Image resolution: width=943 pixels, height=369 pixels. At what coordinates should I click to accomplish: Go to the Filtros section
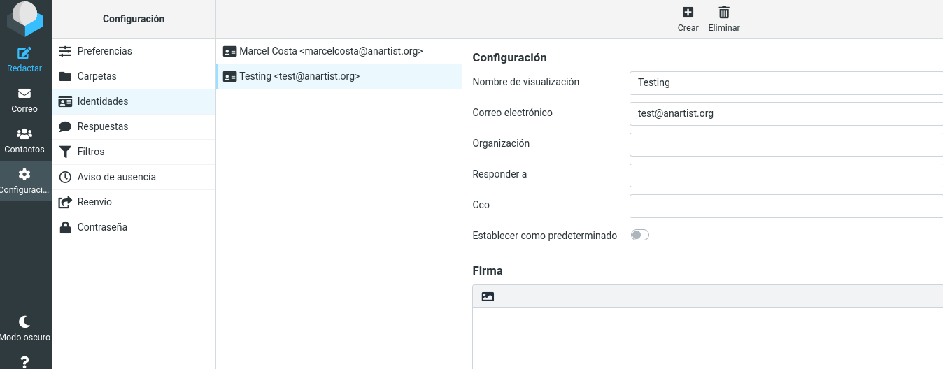(x=91, y=152)
